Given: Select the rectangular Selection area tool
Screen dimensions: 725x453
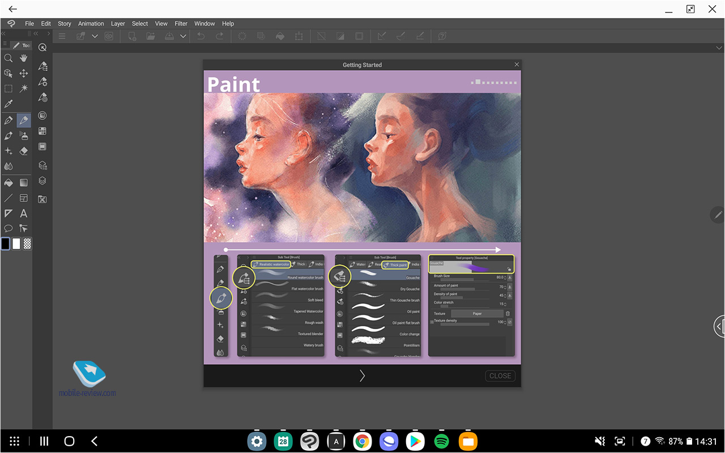Looking at the screenshot, I should [x=8, y=89].
